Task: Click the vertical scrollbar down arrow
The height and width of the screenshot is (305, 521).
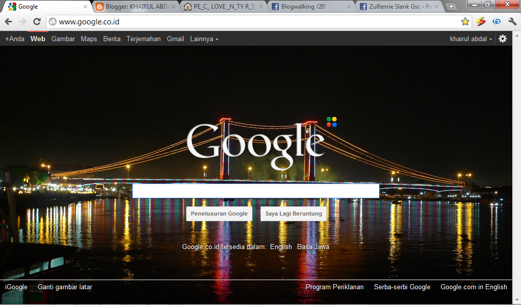Action: tap(517, 301)
